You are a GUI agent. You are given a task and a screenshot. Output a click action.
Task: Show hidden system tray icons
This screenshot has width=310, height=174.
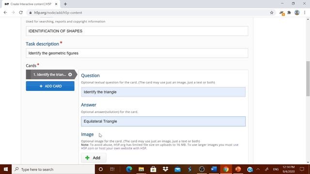258,169
